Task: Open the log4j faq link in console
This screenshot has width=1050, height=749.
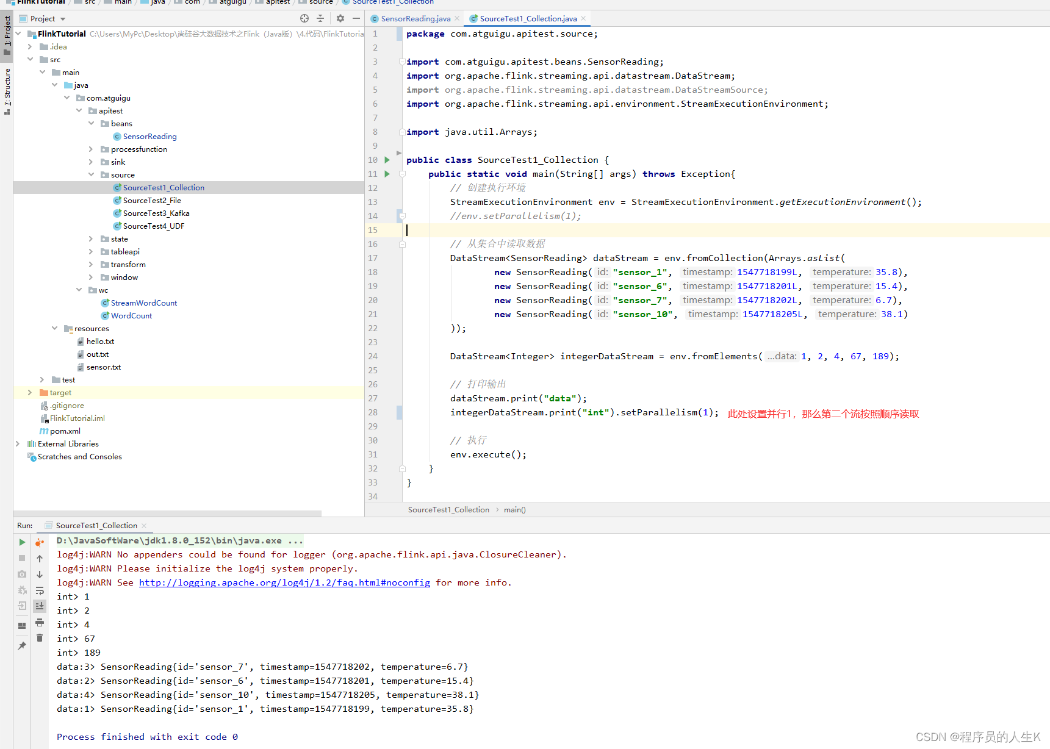Action: [284, 582]
